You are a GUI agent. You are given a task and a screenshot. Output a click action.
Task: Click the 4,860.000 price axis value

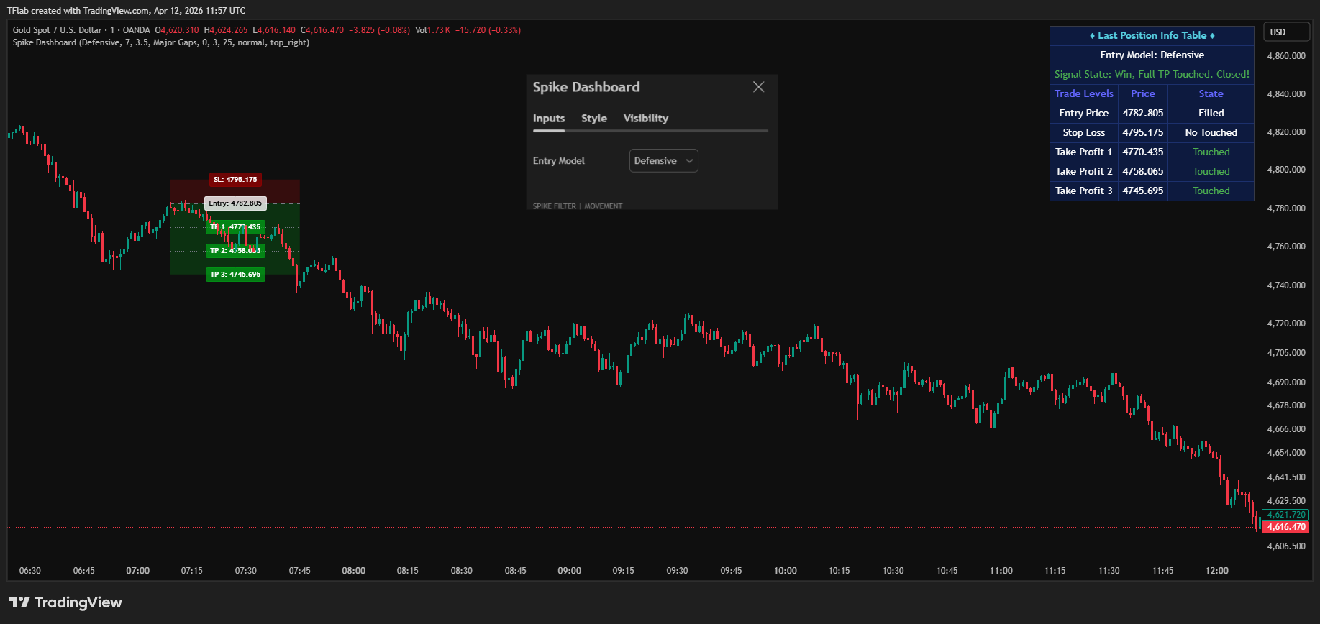coord(1286,56)
